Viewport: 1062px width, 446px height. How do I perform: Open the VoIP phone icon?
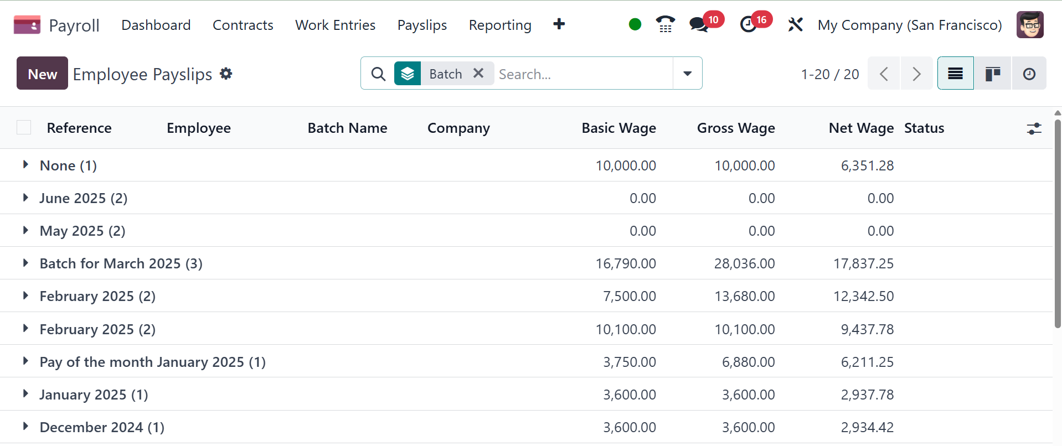click(x=665, y=24)
